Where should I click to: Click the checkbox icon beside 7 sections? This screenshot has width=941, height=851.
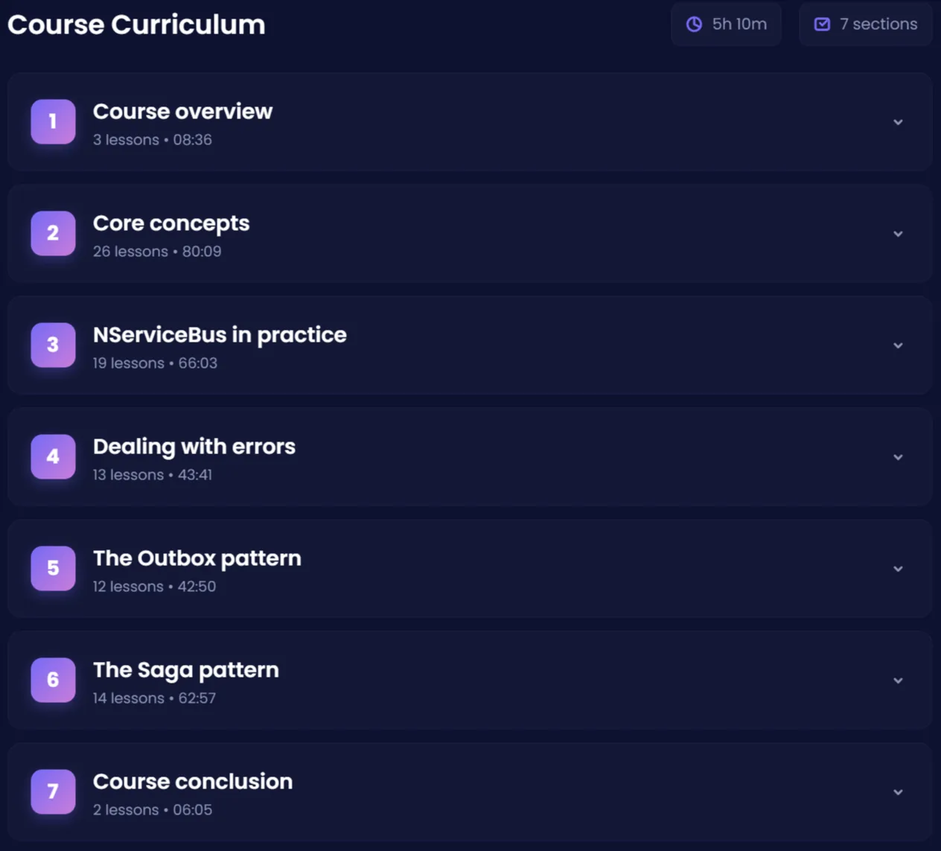pos(822,25)
